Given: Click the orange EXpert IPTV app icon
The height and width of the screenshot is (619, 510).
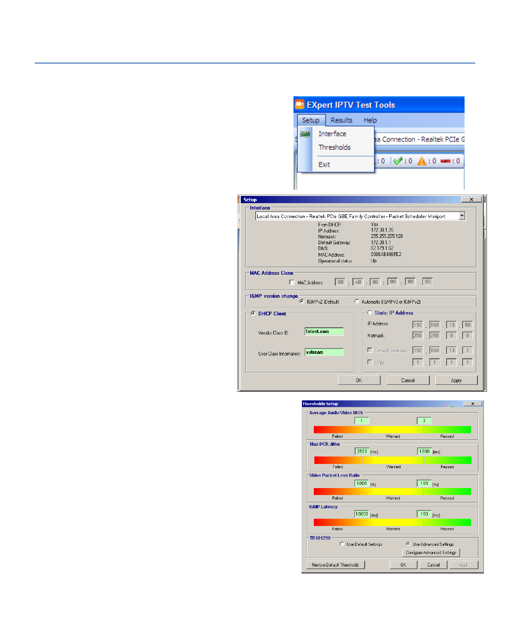Looking at the screenshot, I should click(x=299, y=104).
